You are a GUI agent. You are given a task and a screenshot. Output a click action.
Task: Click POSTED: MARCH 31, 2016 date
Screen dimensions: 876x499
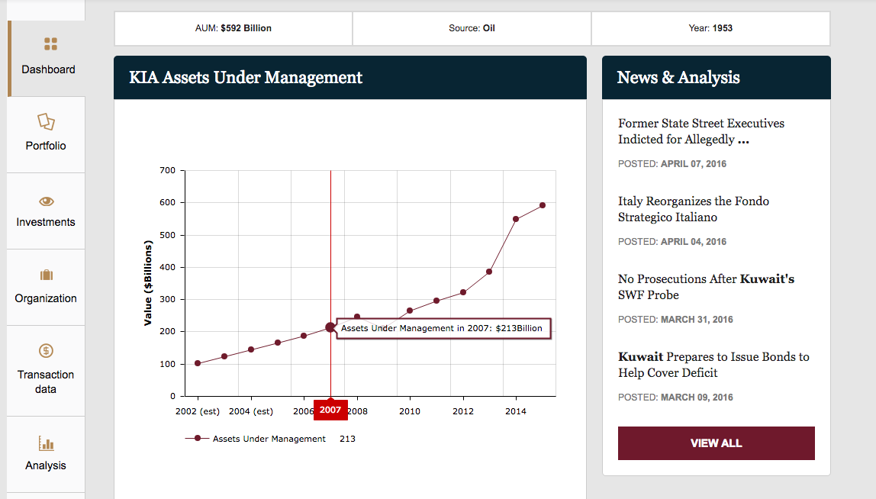(675, 320)
